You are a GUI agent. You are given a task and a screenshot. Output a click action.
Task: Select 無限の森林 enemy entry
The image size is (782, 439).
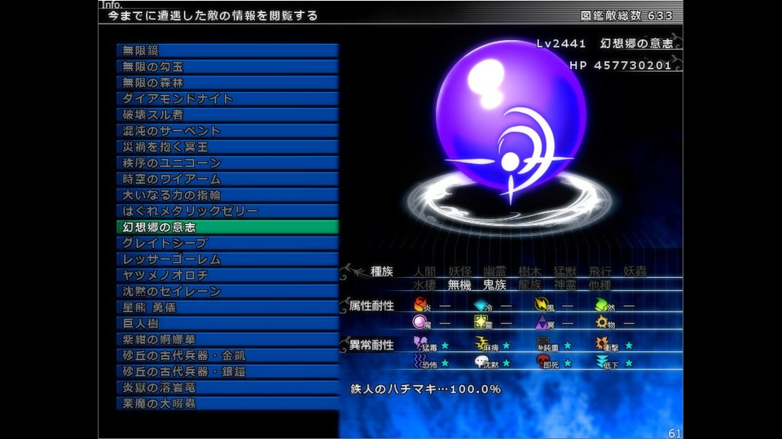click(227, 83)
